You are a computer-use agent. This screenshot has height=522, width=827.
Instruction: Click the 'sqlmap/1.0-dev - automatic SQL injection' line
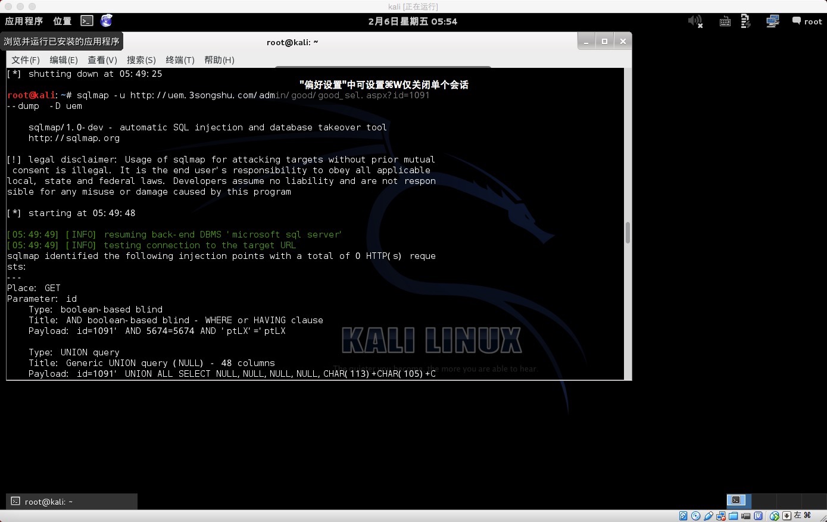[x=208, y=127]
